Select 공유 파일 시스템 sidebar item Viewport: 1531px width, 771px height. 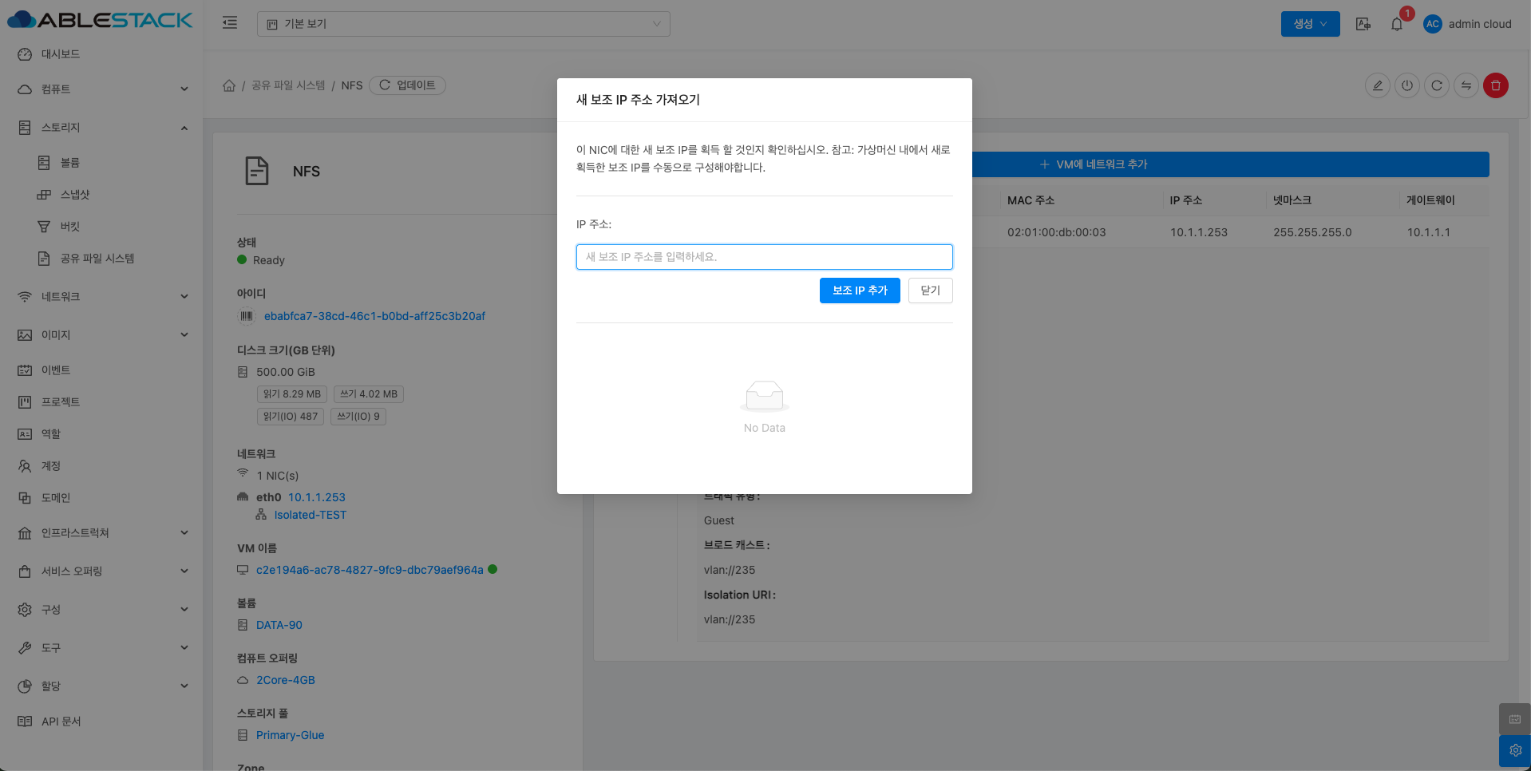(x=97, y=259)
